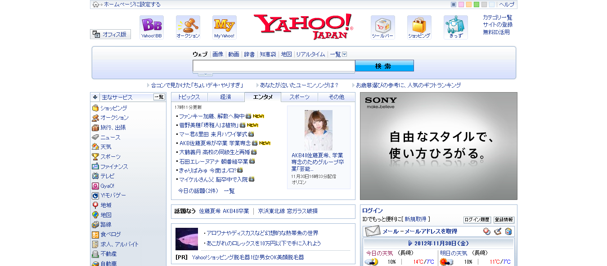The height and width of the screenshot is (266, 607).
Task: Switch to the 経済 news tab
Action: [x=226, y=97]
